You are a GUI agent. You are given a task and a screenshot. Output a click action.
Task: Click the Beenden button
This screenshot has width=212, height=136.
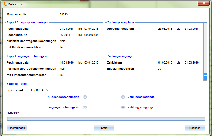[x=195, y=128]
